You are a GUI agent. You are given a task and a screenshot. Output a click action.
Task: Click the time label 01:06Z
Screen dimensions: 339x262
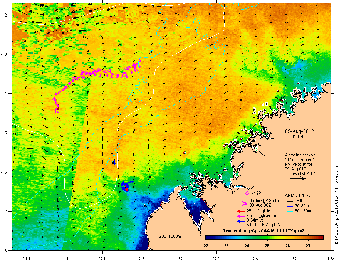[x=299, y=137]
